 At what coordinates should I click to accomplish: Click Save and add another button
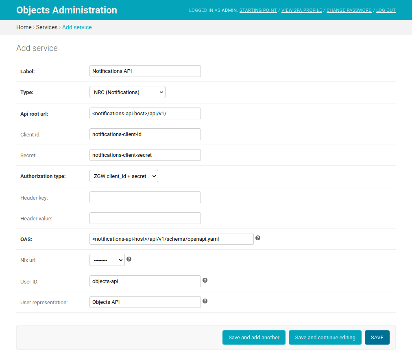[x=254, y=338]
